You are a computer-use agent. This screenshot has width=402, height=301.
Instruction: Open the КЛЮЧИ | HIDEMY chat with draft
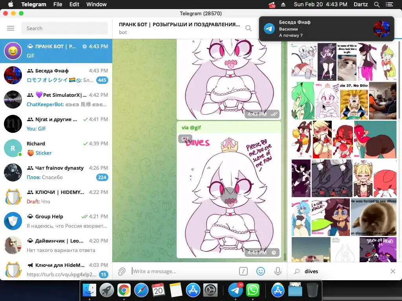[56, 197]
